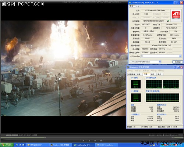Image resolution: width=184 pixels, height=147 pixels.
Task: Open the ATI Radeon HD 2400 Series selector
Action: 145,62
